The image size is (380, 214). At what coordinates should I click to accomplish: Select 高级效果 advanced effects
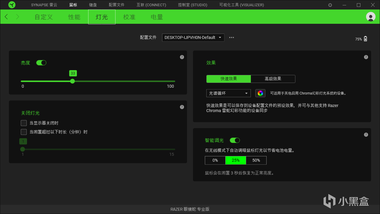click(x=273, y=79)
